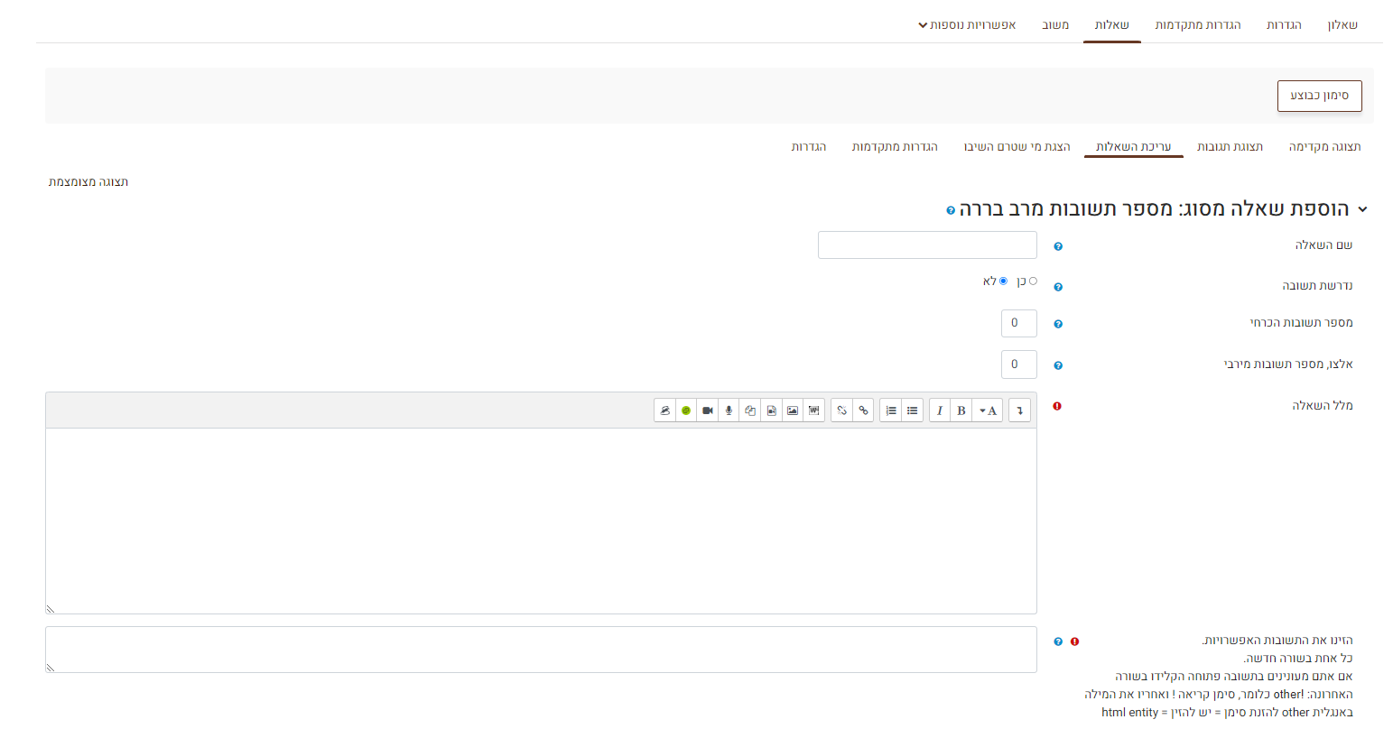This screenshot has width=1393, height=738.
Task: Open top הגדרות מתקדמות tab
Action: 1198,25
